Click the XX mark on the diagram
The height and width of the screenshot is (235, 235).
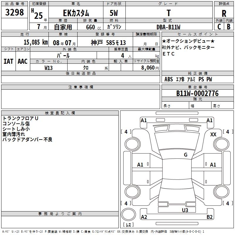213,135
